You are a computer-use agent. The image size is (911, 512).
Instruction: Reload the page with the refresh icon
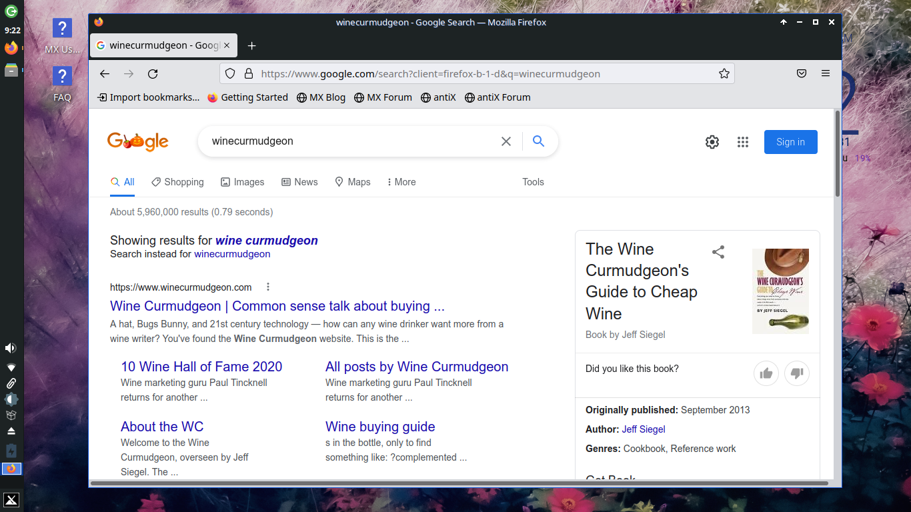pyautogui.click(x=153, y=74)
